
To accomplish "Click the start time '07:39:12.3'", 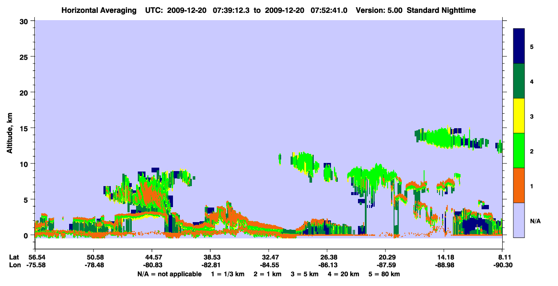I will click(231, 10).
